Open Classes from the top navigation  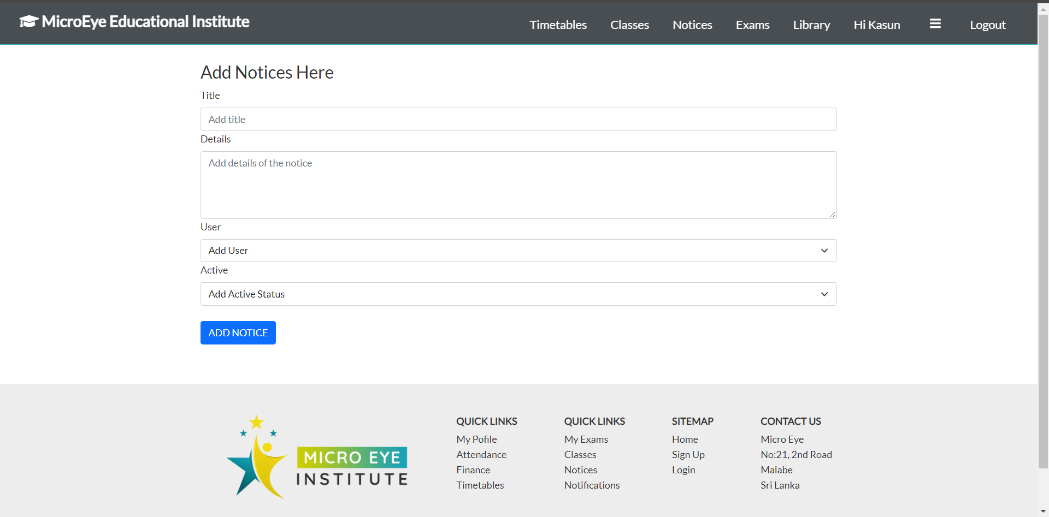click(x=629, y=25)
